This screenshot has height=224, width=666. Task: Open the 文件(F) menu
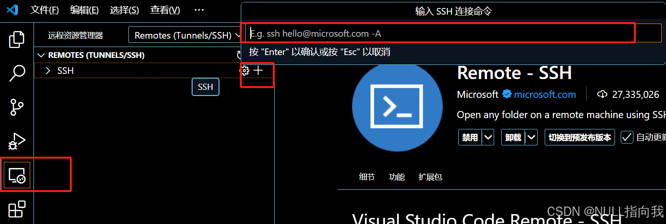click(45, 10)
